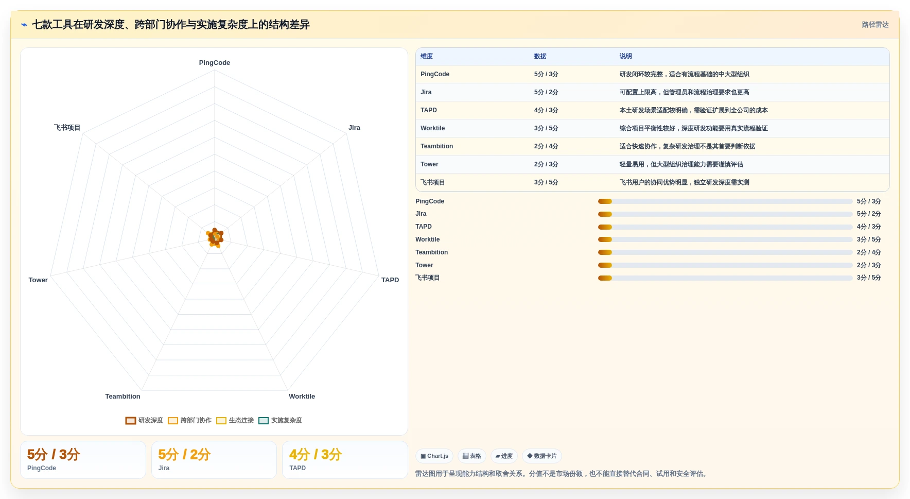Viewport: 910px width, 499px height.
Task: Click the Teambition progress bar
Action: pyautogui.click(x=725, y=252)
